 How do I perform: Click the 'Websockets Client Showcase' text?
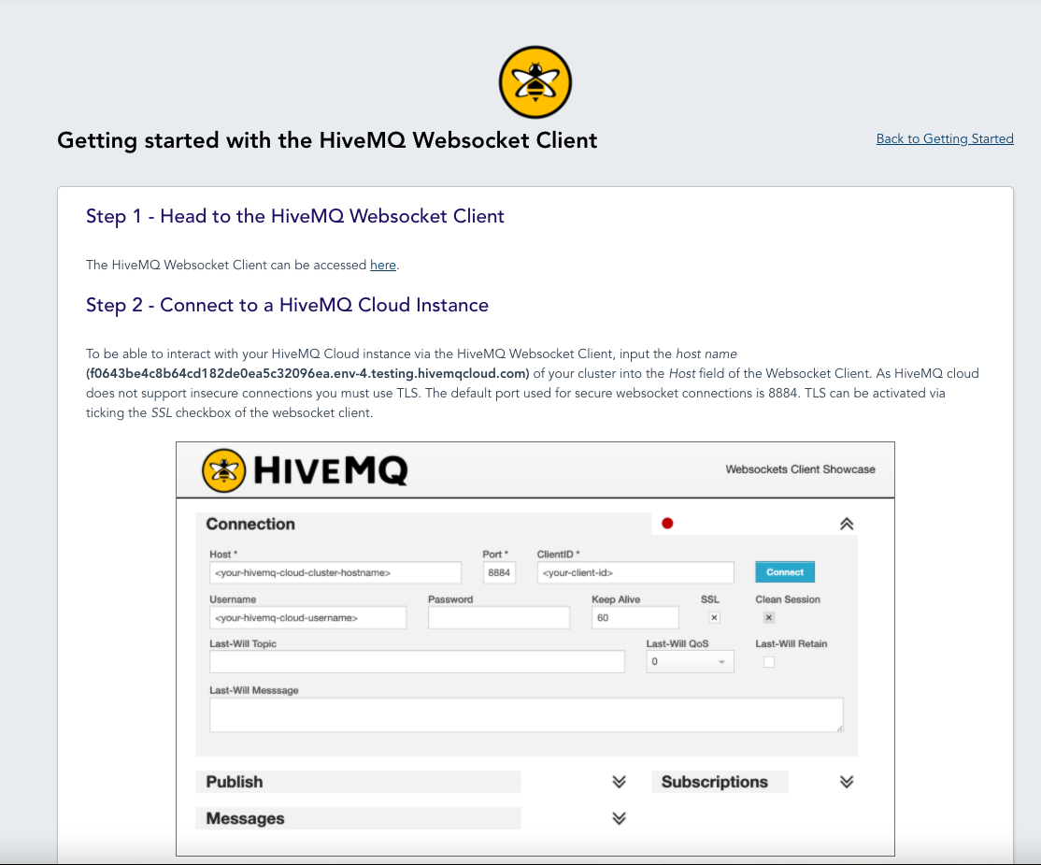pyautogui.click(x=800, y=469)
